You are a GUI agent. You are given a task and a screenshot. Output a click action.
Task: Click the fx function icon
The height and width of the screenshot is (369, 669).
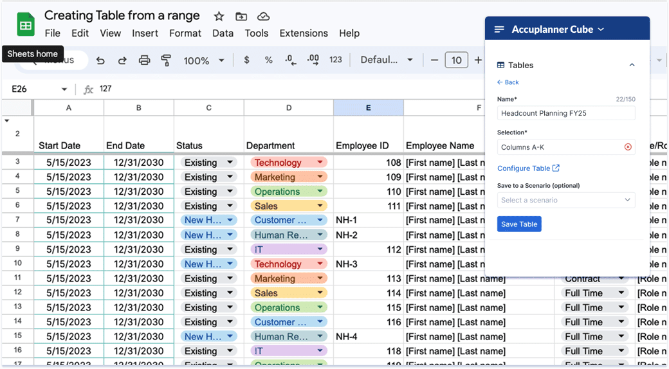[88, 89]
